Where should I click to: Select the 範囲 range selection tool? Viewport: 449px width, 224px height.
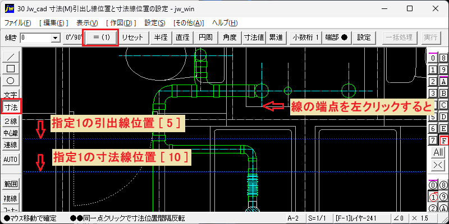[x=11, y=184]
